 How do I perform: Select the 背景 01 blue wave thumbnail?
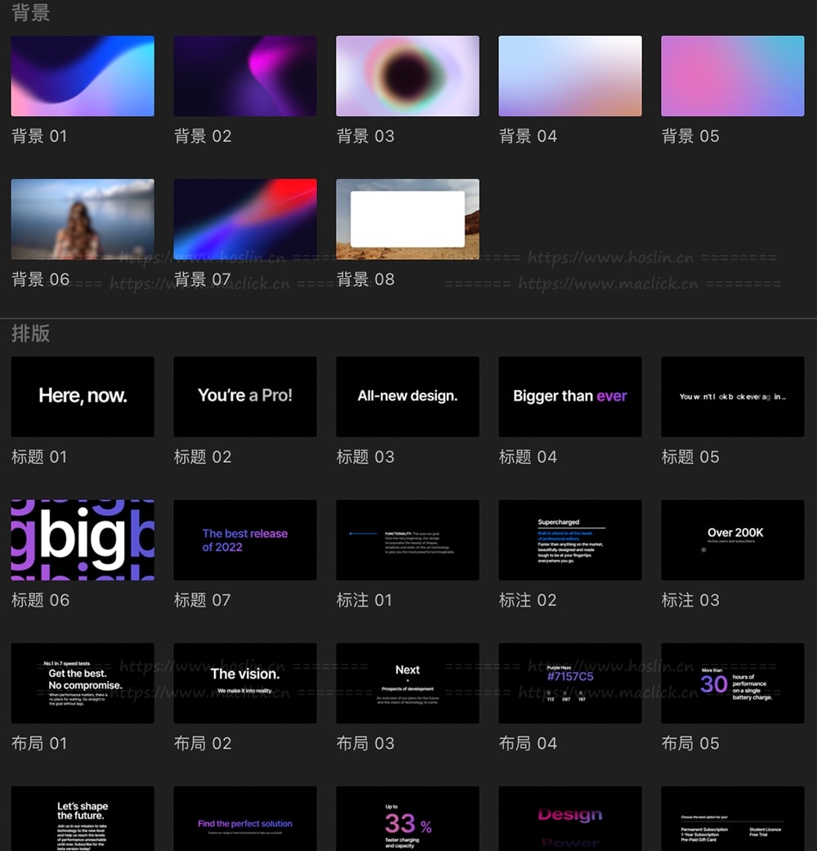coord(83,76)
